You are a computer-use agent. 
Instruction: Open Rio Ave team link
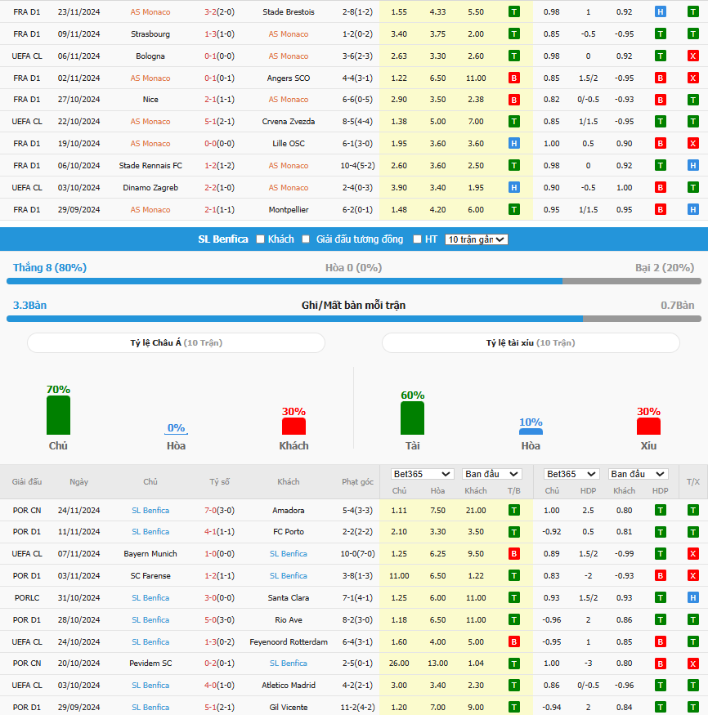(x=289, y=619)
